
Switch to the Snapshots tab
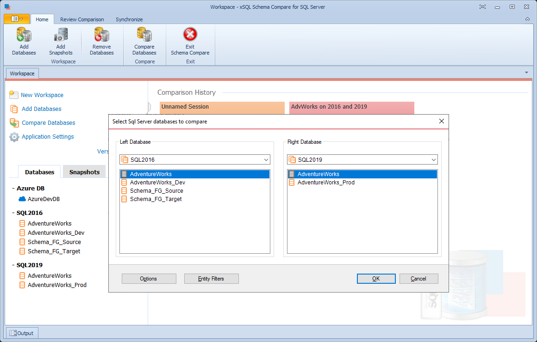84,171
